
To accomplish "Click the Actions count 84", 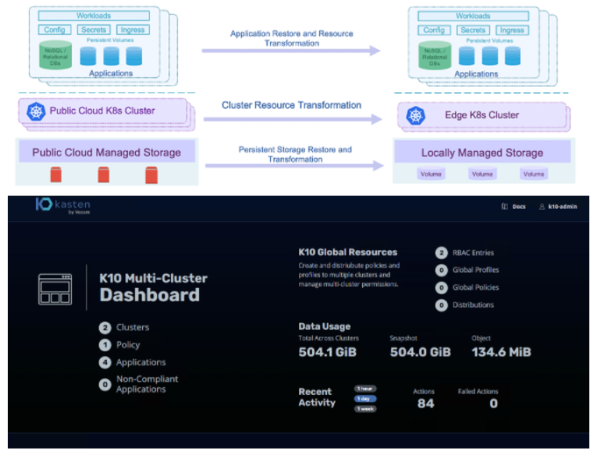I will click(x=425, y=403).
